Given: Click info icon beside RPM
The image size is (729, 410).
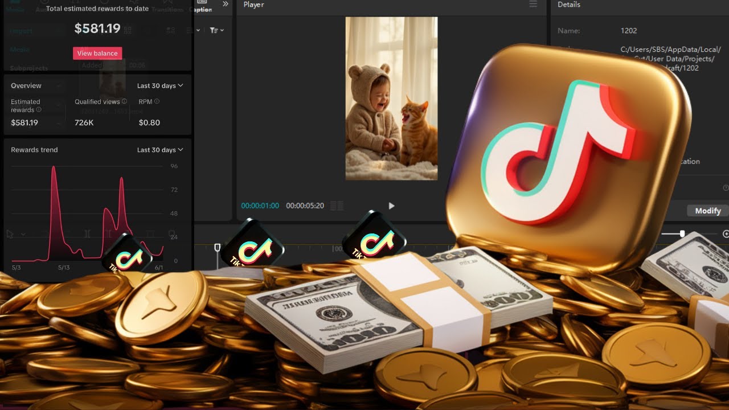Looking at the screenshot, I should click(157, 101).
